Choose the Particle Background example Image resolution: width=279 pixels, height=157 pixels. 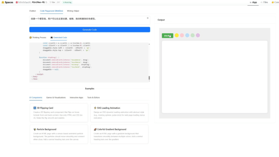coord(59,134)
